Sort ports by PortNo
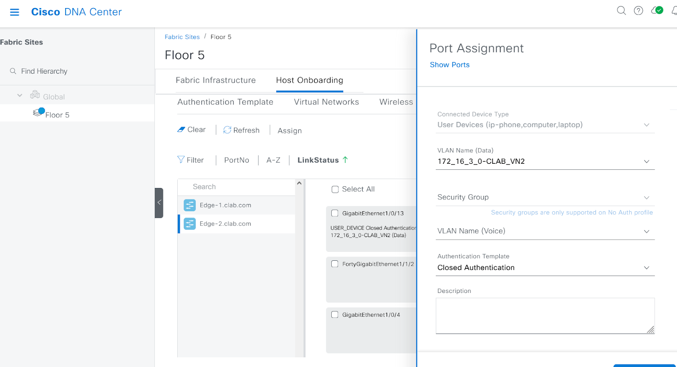The height and width of the screenshot is (367, 677). tap(237, 160)
